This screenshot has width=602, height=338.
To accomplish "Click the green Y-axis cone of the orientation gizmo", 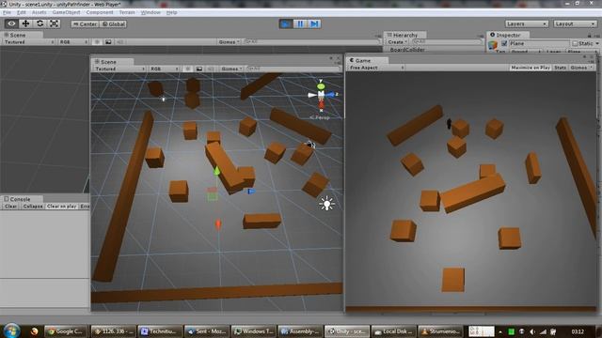I will [321, 86].
